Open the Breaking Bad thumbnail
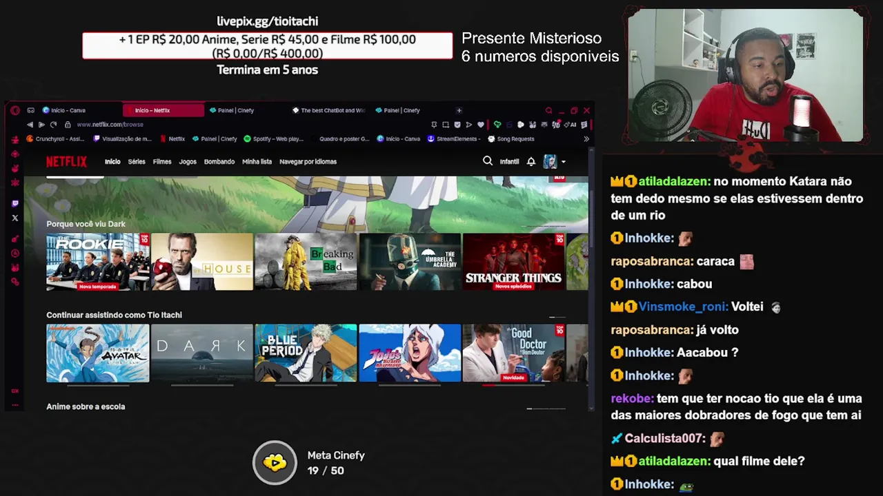This screenshot has height=496, width=883. (306, 262)
